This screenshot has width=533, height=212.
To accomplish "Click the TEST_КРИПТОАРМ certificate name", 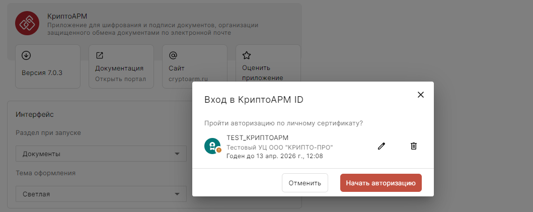I will (x=257, y=138).
